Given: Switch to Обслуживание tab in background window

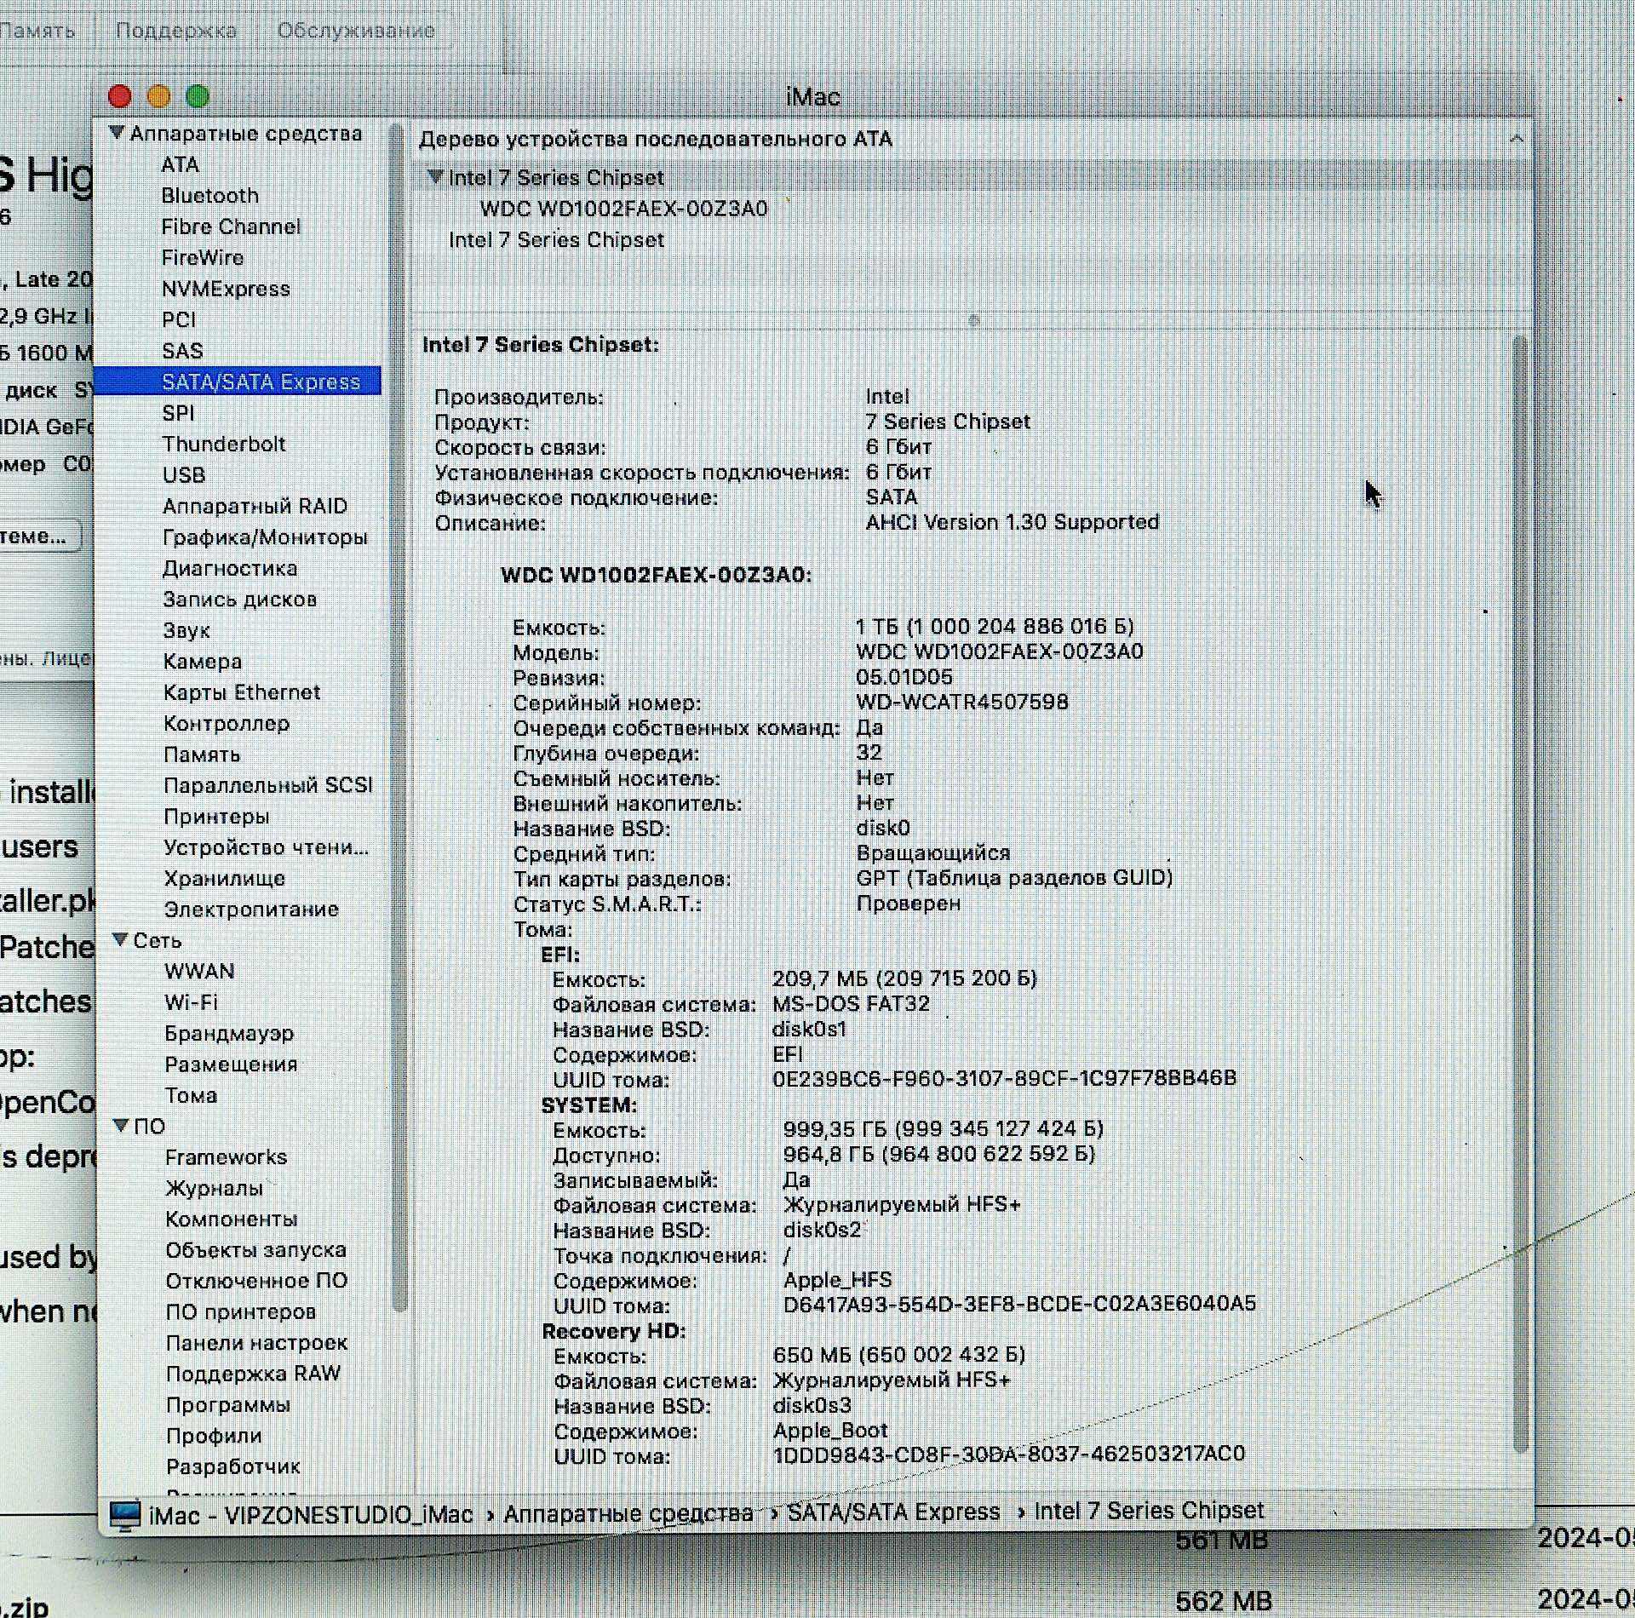Looking at the screenshot, I should tap(355, 32).
